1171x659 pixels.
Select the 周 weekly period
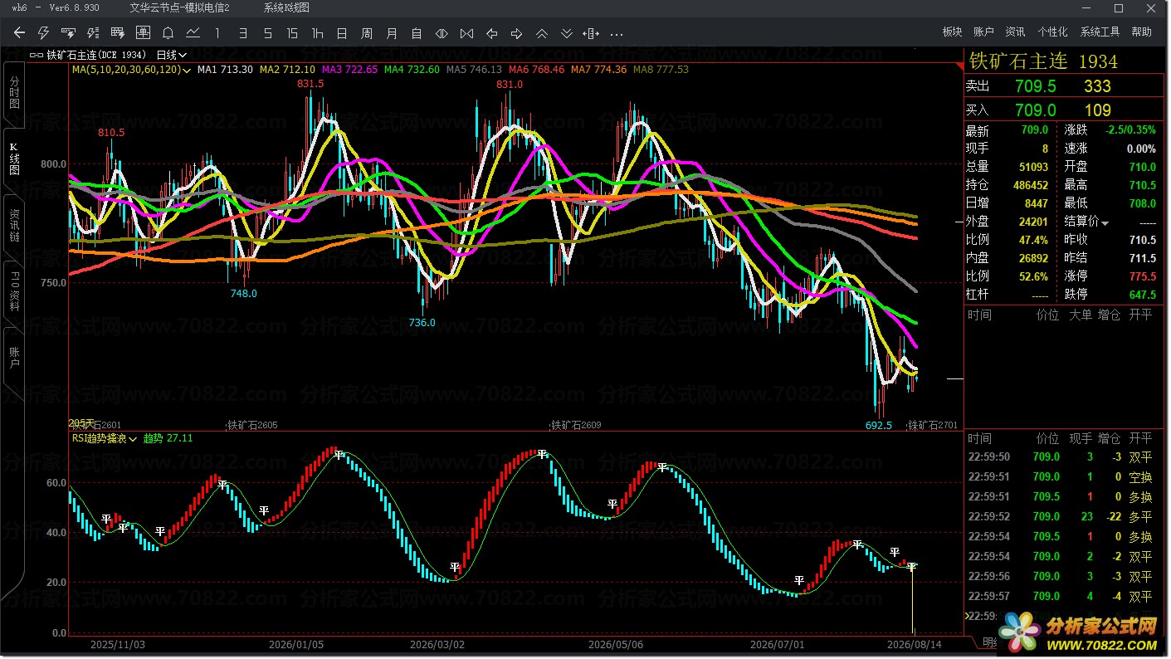pos(367,33)
